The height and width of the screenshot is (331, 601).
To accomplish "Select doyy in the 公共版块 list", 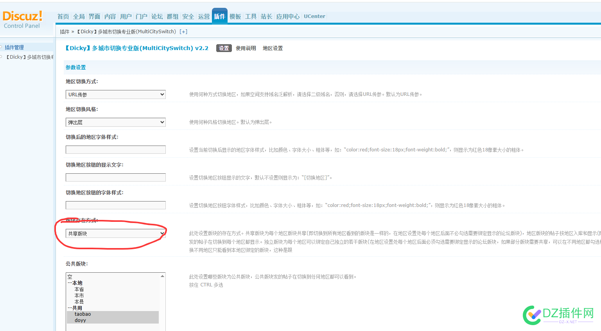I will tap(113, 320).
